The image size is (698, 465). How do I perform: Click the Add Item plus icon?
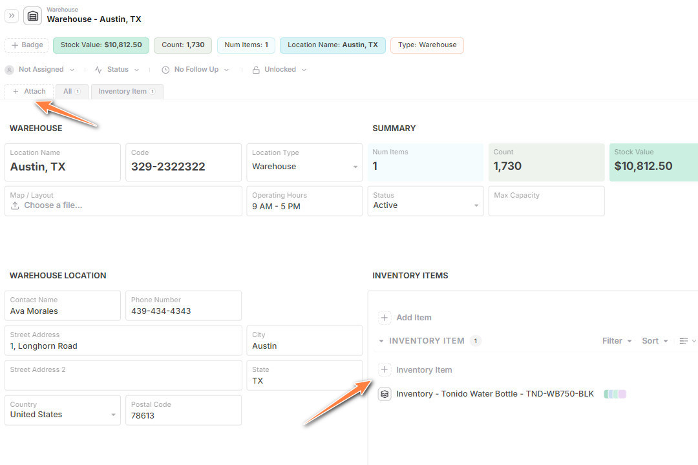[385, 318]
